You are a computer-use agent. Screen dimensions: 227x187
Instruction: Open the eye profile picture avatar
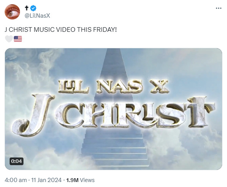point(12,12)
